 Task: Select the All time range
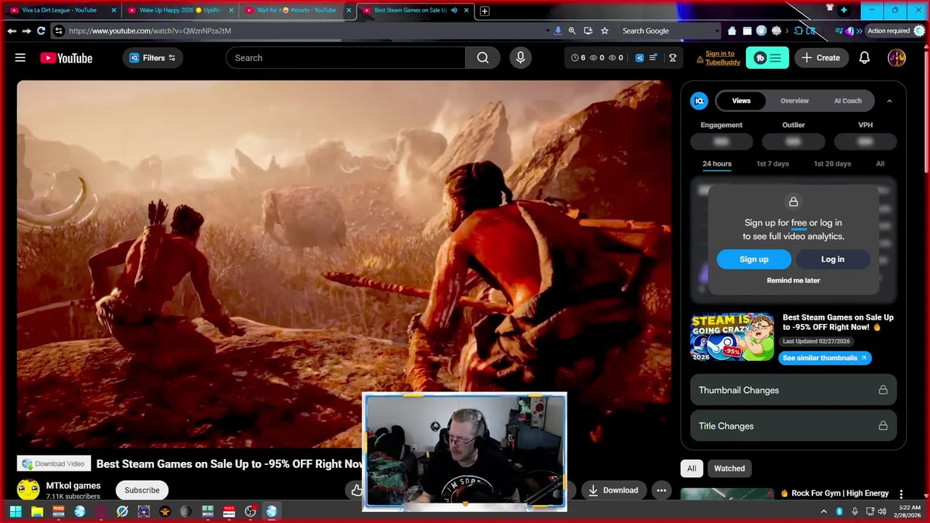point(880,164)
